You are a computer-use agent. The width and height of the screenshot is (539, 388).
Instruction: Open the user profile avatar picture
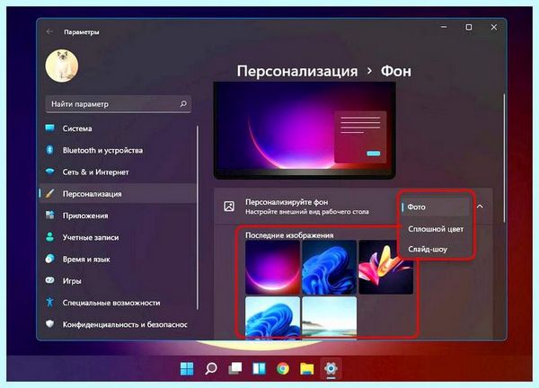pyautogui.click(x=62, y=66)
